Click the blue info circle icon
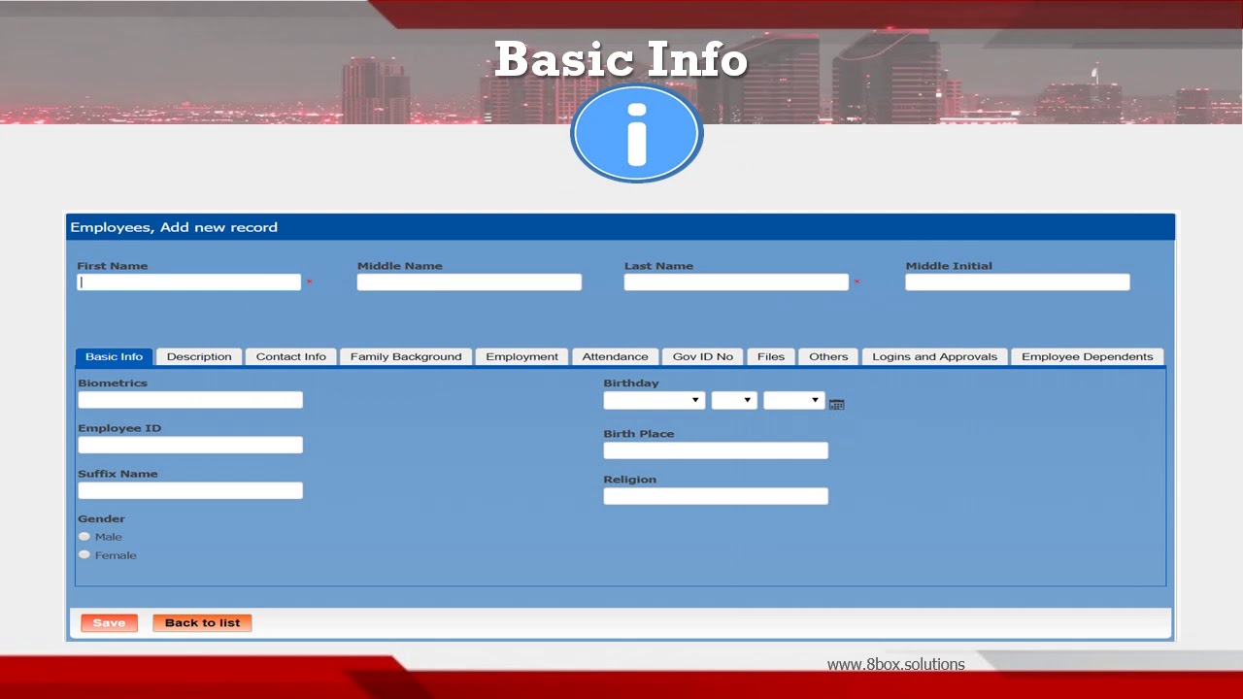Viewport: 1243px width, 699px height. click(636, 133)
